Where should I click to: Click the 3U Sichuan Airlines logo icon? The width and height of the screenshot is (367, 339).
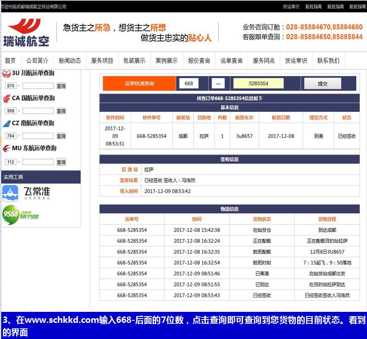pos(6,73)
